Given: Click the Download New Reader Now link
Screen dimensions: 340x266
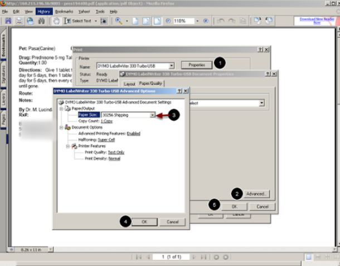Looking at the screenshot, I should [x=317, y=21].
